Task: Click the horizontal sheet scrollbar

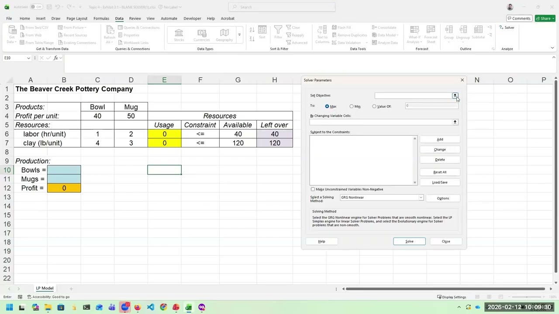Action: point(445,289)
